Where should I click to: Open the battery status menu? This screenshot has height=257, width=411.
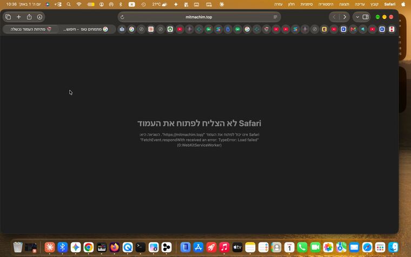91,4
